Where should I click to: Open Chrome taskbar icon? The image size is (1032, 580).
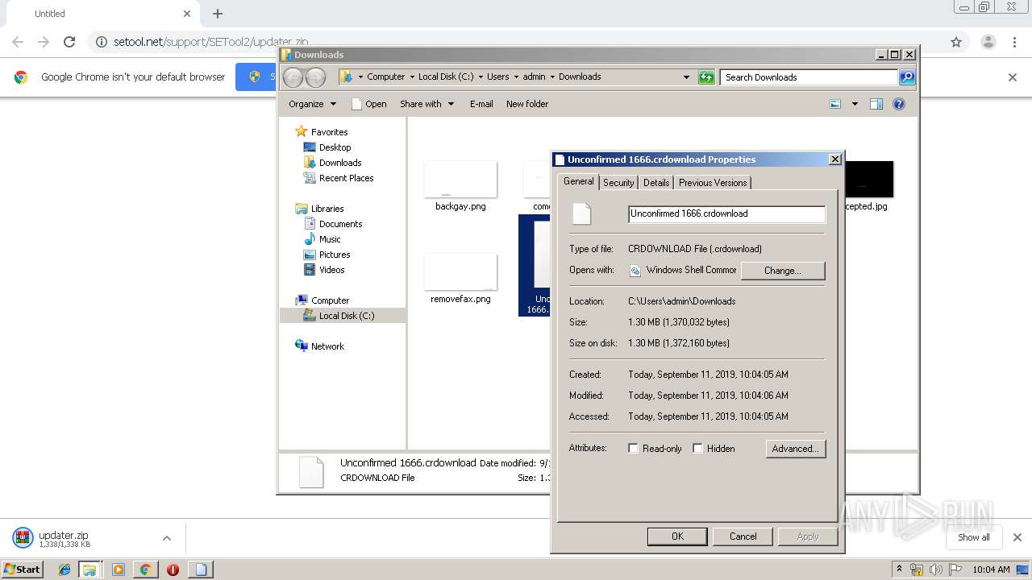click(x=145, y=570)
